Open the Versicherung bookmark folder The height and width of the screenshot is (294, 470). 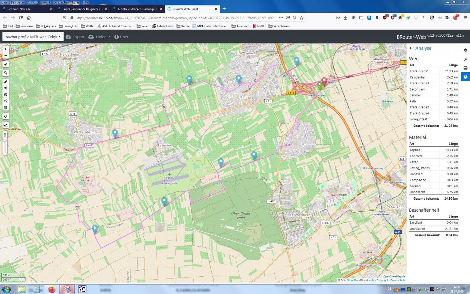point(279,26)
